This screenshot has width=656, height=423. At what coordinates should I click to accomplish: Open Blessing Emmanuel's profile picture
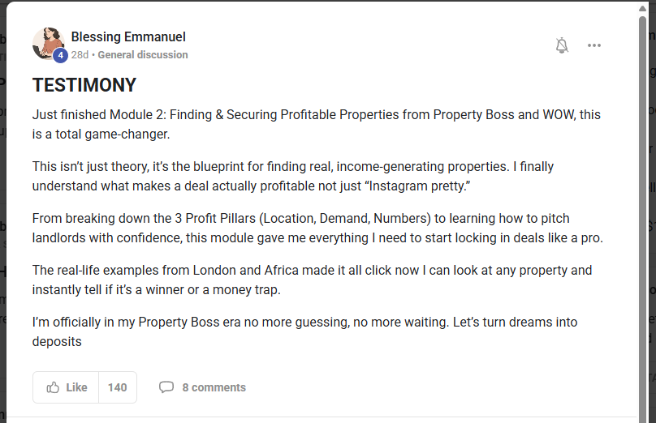click(47, 41)
